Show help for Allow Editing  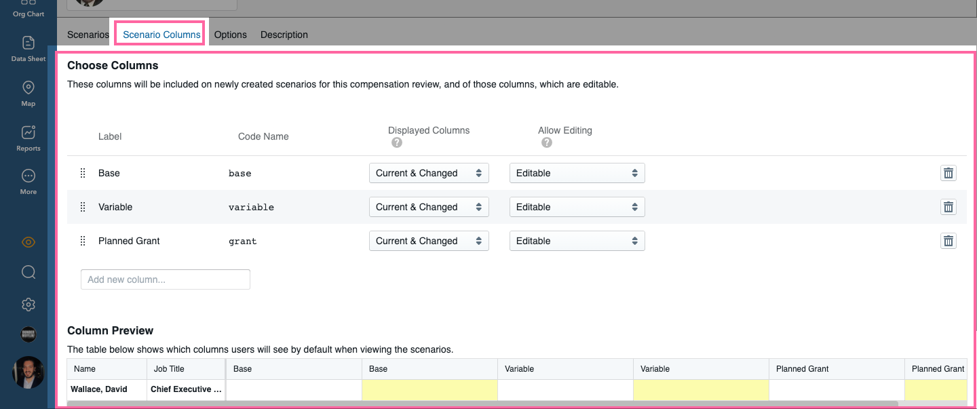pos(547,143)
